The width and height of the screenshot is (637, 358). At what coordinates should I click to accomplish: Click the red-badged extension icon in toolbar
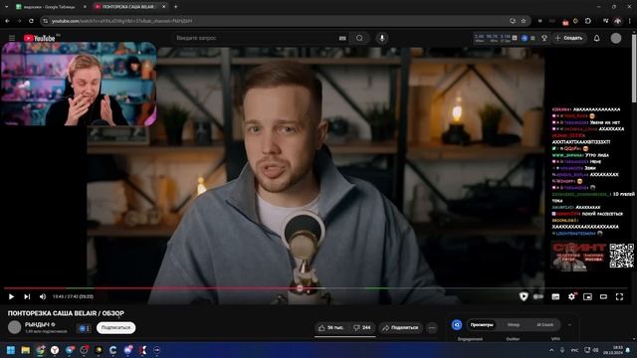(565, 22)
